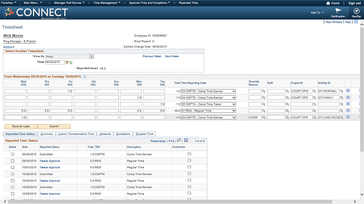Select the 10/02/2015 Regular Time row checkbox
The width and height of the screenshot is (364, 204).
coord(13,181)
